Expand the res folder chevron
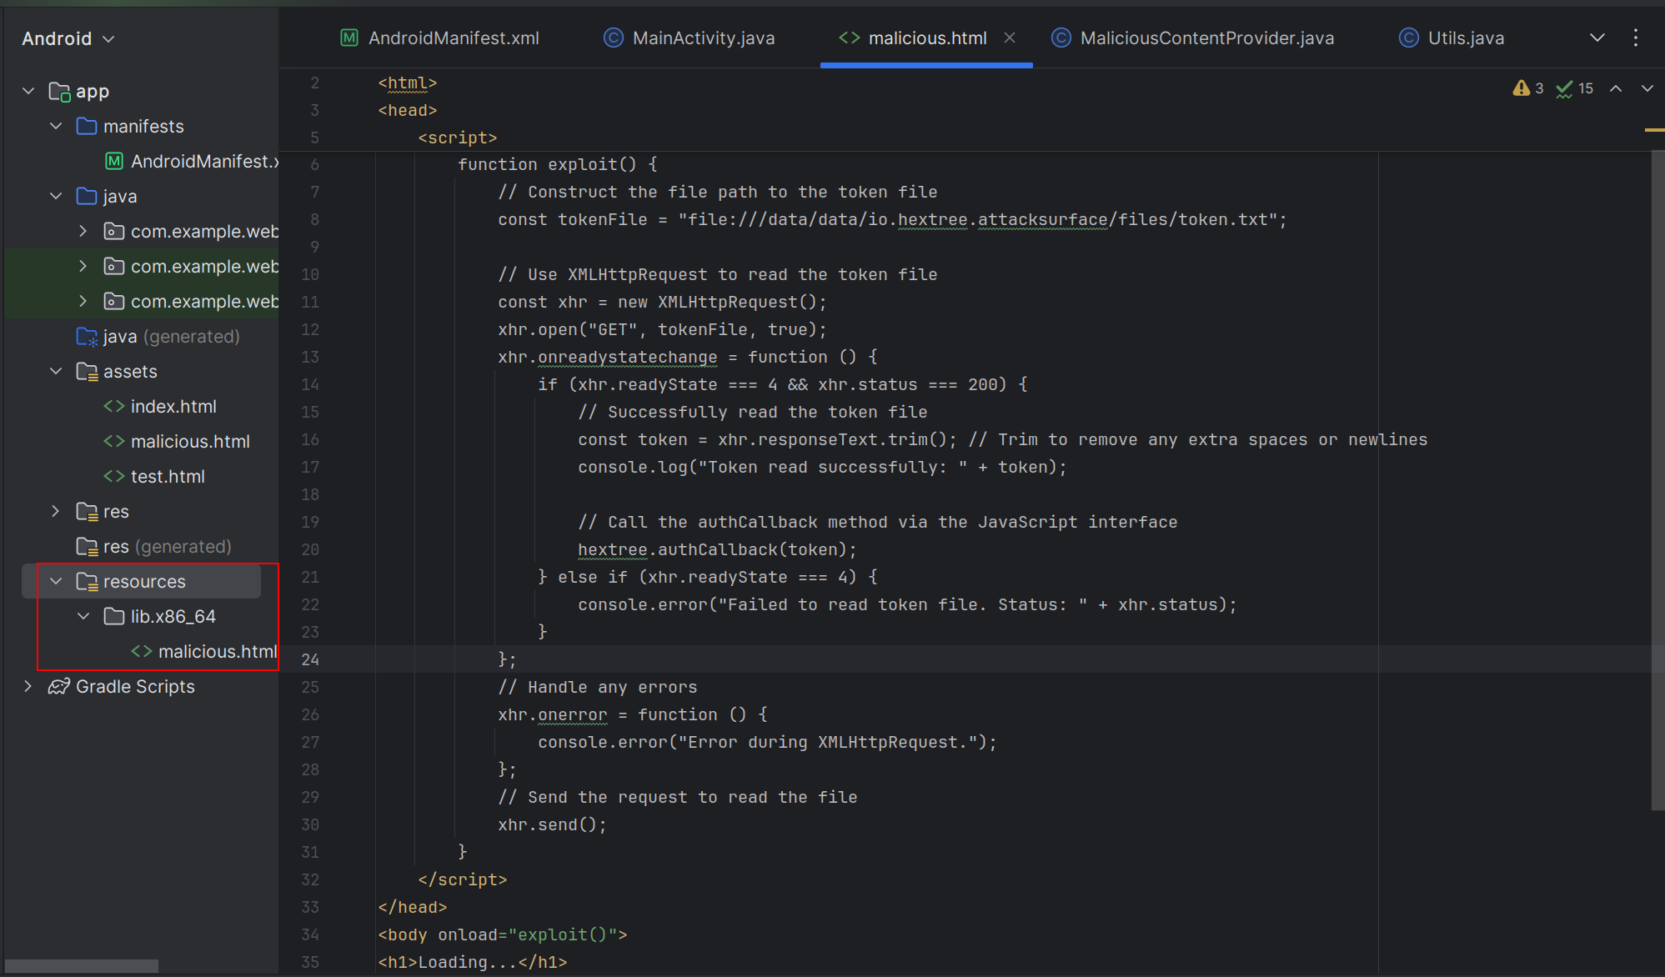The width and height of the screenshot is (1665, 977). tap(56, 511)
